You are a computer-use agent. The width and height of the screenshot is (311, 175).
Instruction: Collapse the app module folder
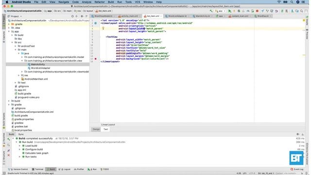(x=9, y=32)
